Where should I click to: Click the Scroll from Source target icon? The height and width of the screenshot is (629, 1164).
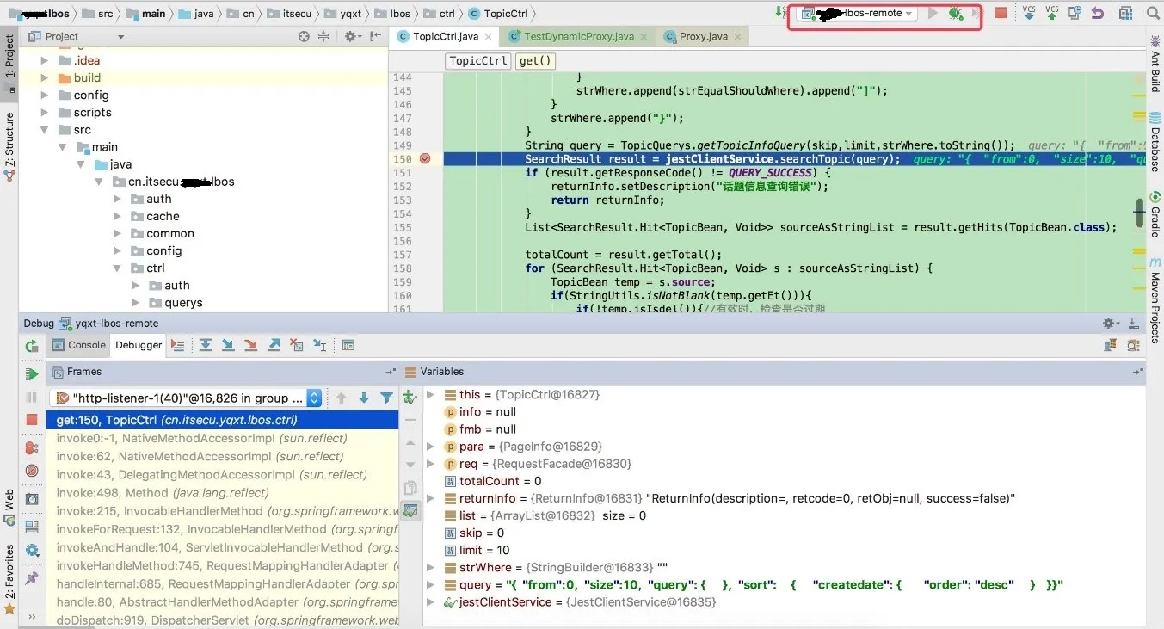[304, 36]
